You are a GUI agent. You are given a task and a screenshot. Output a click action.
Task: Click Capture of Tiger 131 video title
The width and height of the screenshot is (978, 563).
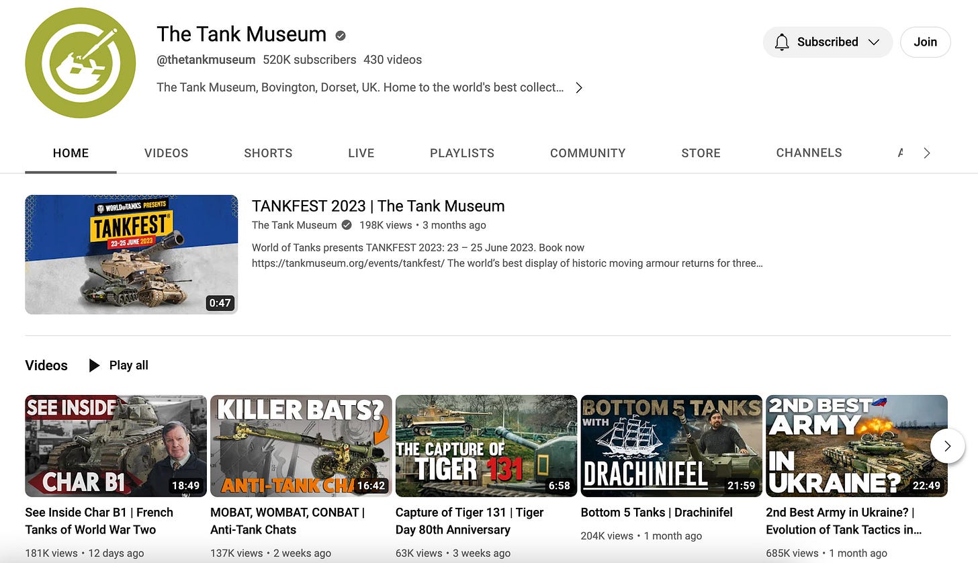click(470, 521)
